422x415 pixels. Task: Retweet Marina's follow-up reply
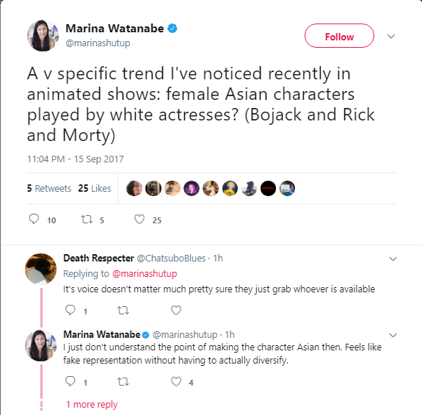(x=123, y=382)
